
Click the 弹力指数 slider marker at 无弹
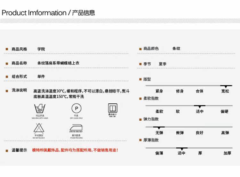(159, 127)
